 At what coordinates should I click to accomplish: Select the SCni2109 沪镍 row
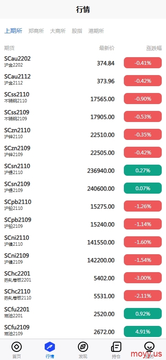point(83,260)
